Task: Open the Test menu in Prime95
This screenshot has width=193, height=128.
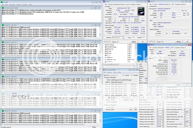Action: 2,4
